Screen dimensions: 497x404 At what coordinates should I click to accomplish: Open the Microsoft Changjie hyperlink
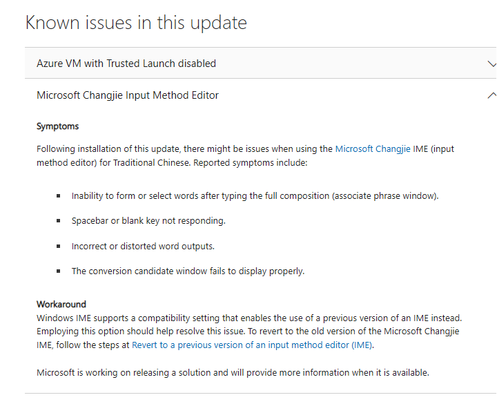(373, 148)
